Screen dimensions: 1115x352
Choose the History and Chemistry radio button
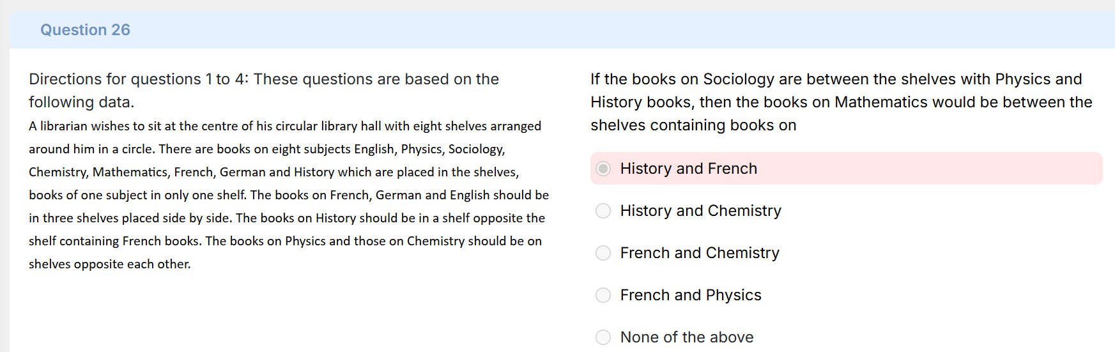point(603,211)
